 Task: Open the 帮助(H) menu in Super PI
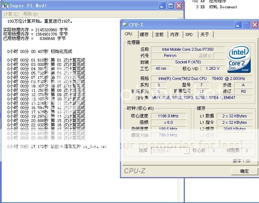pos(31,14)
